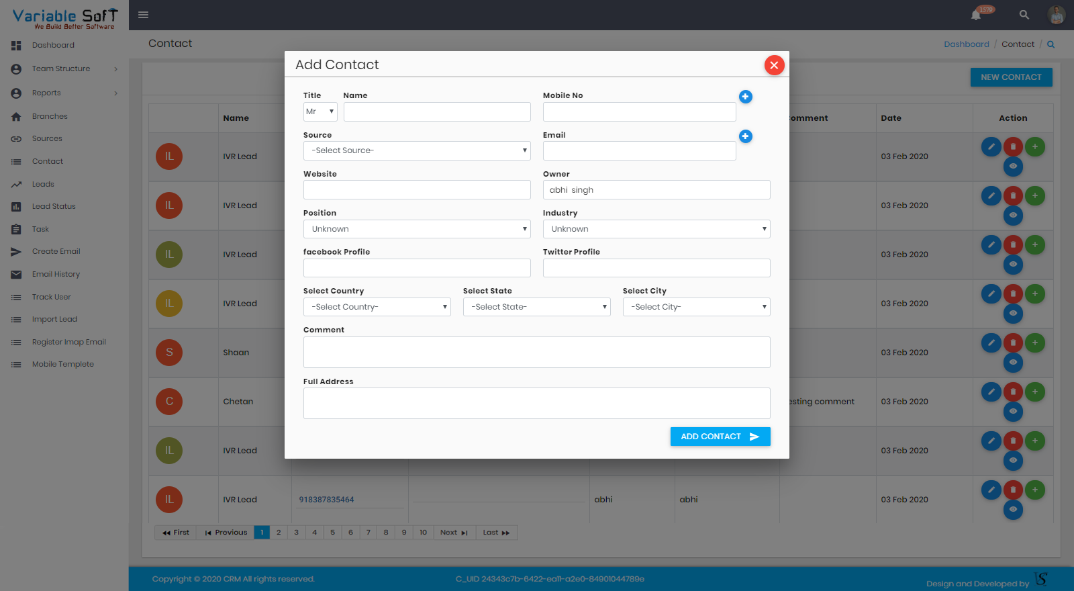The width and height of the screenshot is (1074, 591).
Task: Click the NEW CONTACT button
Action: coord(1011,77)
